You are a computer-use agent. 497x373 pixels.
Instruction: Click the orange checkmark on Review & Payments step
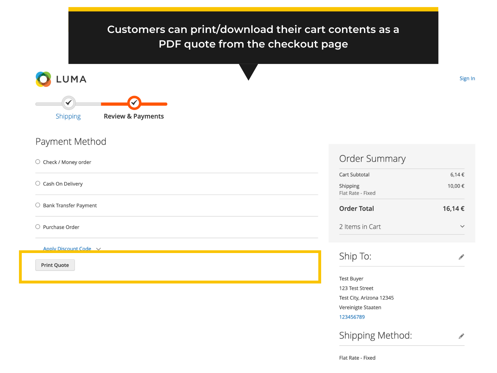[134, 103]
